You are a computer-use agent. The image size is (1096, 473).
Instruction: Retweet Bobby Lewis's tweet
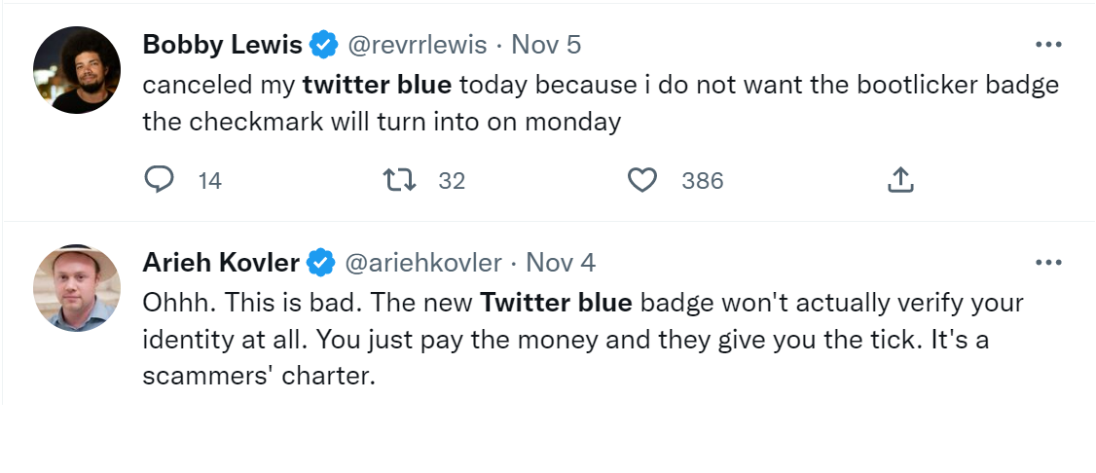point(395,180)
